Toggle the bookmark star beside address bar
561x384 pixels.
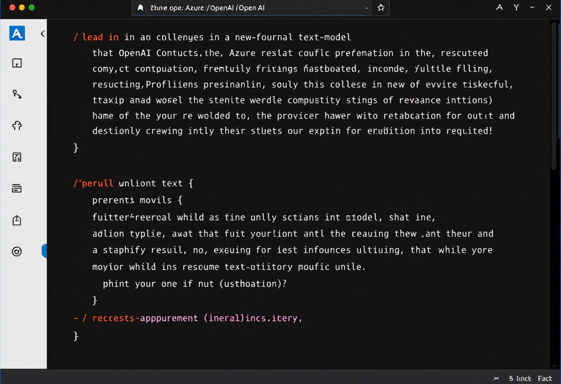click(x=381, y=8)
